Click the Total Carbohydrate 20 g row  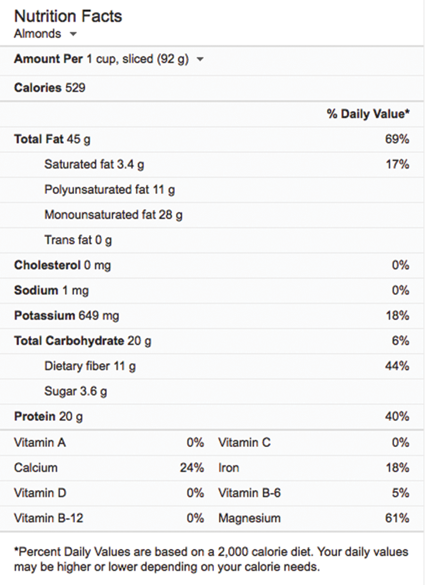82,341
